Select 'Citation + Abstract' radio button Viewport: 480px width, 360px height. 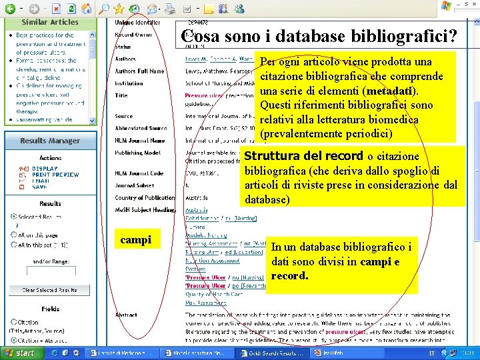pyautogui.click(x=13, y=340)
